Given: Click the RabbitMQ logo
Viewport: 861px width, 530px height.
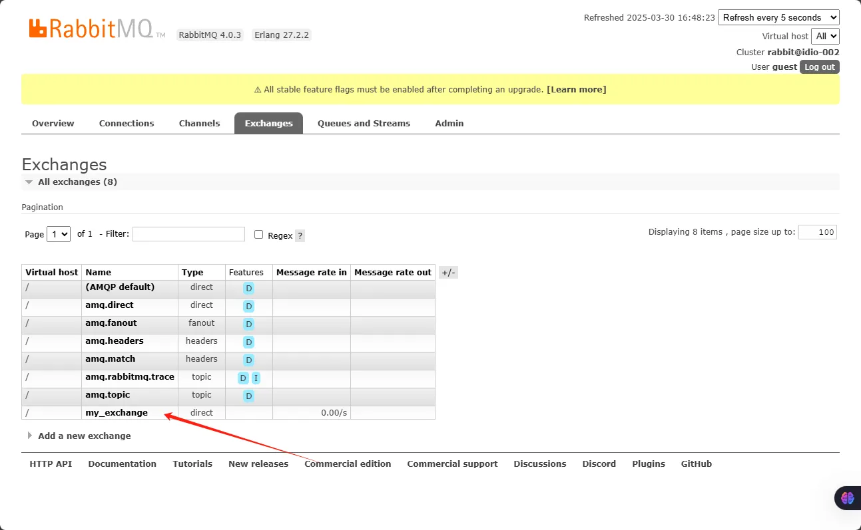Looking at the screenshot, I should [97, 29].
